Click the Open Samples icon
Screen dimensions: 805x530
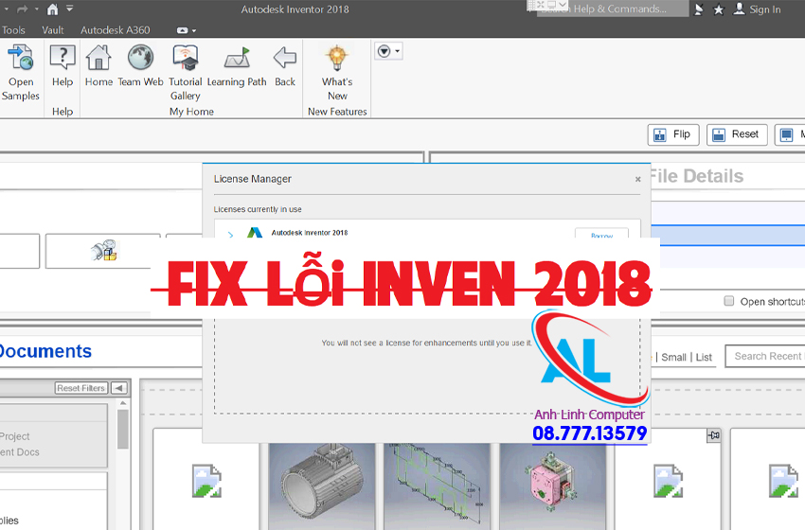[21, 61]
